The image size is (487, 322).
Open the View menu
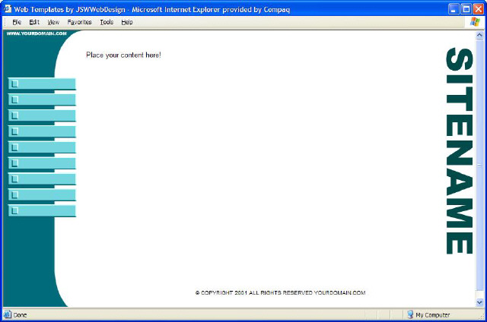point(53,22)
